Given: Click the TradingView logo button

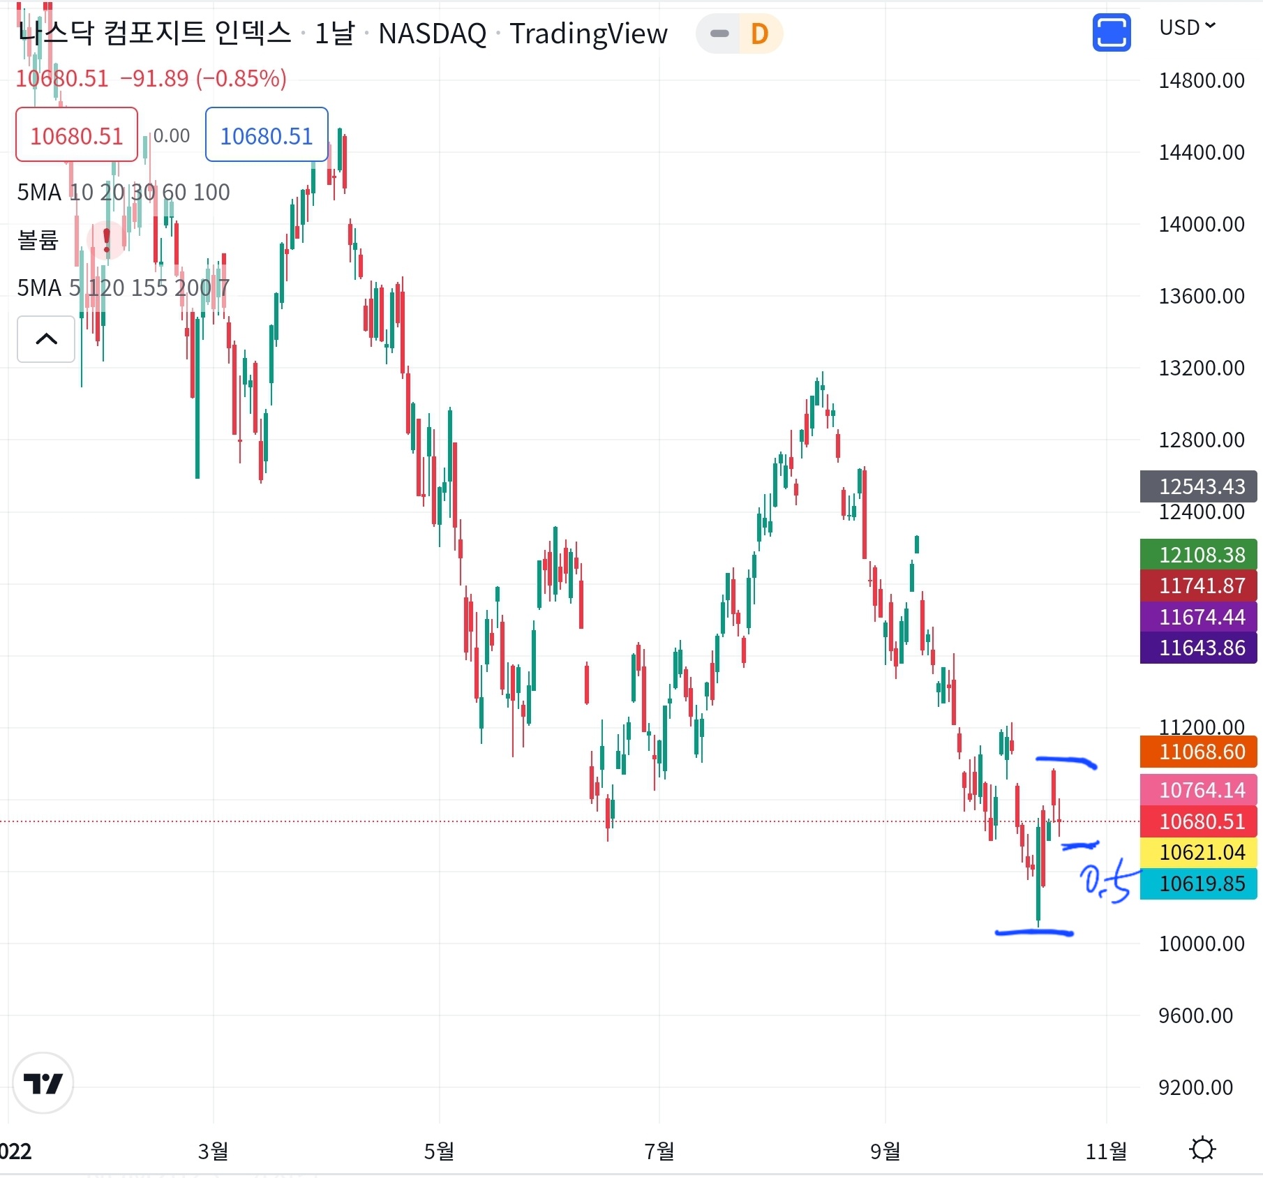Looking at the screenshot, I should click(x=43, y=1083).
